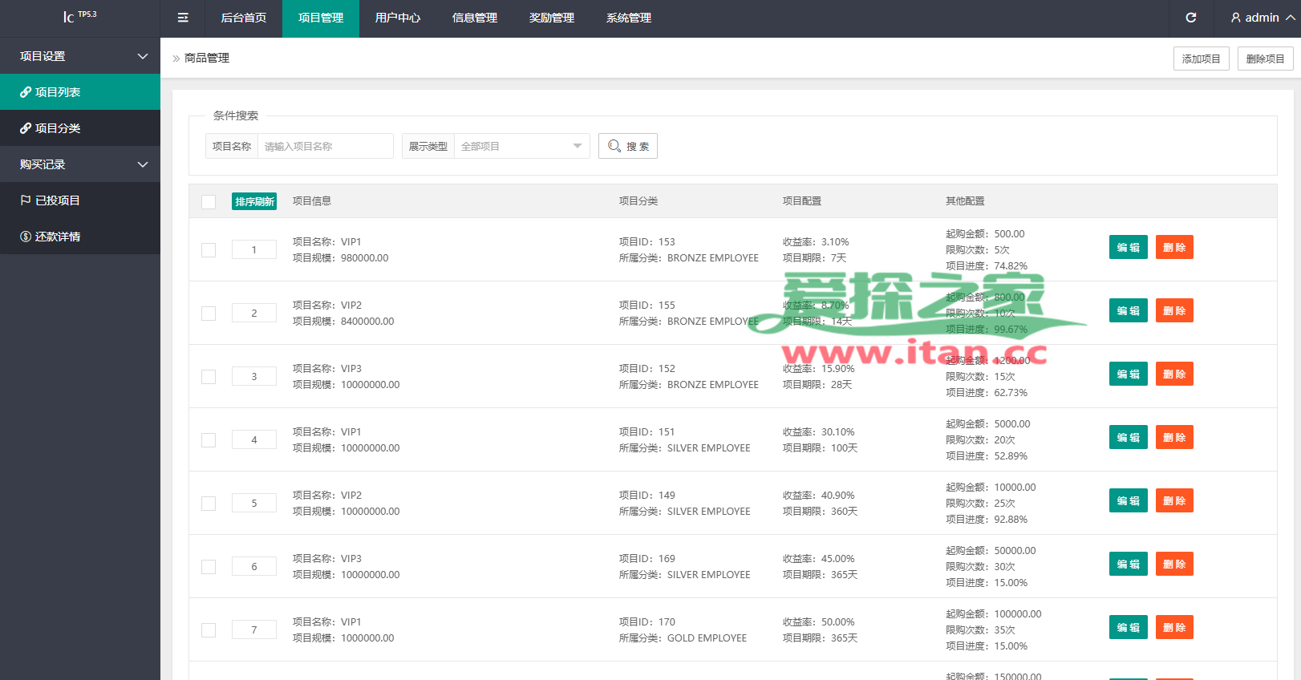This screenshot has width=1301, height=680.
Task: Open 用户中心 top menu
Action: point(398,18)
